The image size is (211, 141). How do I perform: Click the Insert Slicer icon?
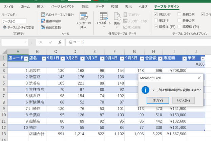coord(83,16)
